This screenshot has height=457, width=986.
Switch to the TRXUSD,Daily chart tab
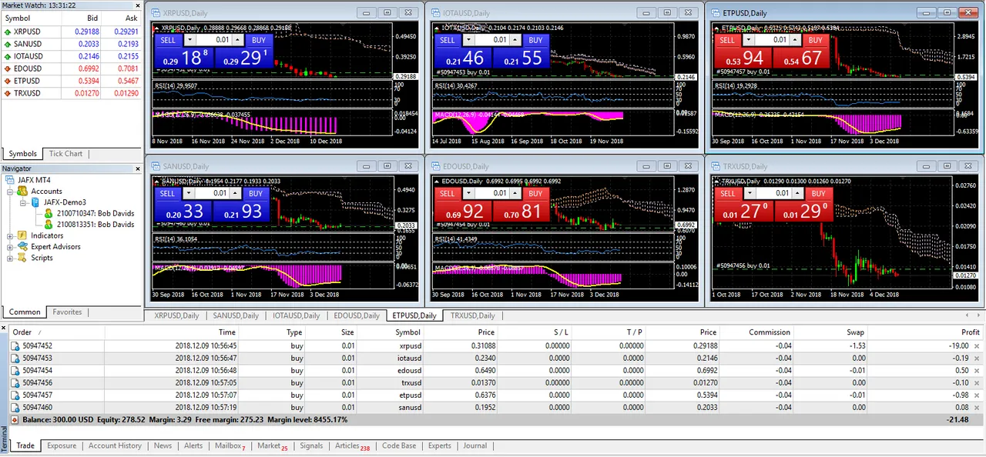point(474,315)
